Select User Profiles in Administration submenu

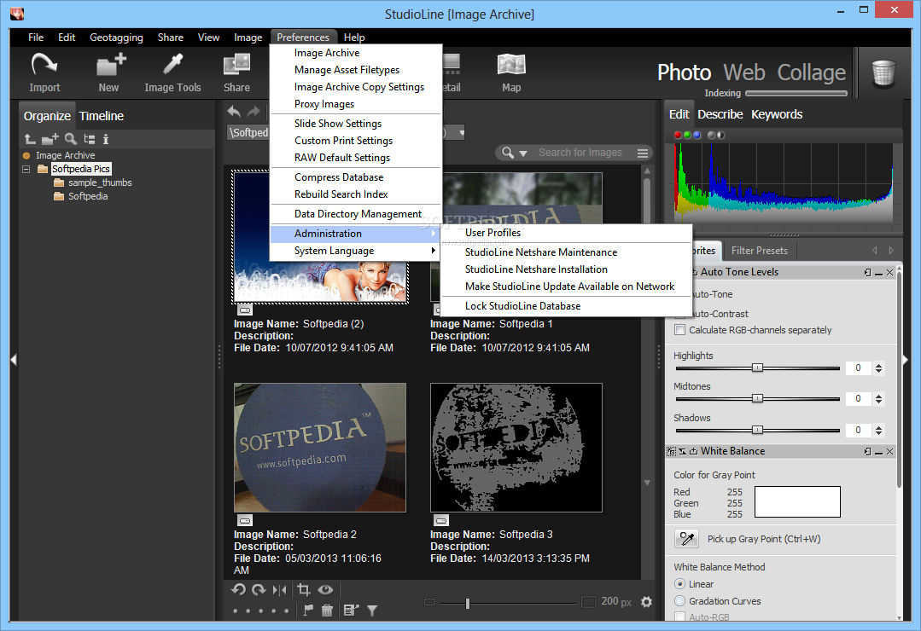tap(493, 233)
